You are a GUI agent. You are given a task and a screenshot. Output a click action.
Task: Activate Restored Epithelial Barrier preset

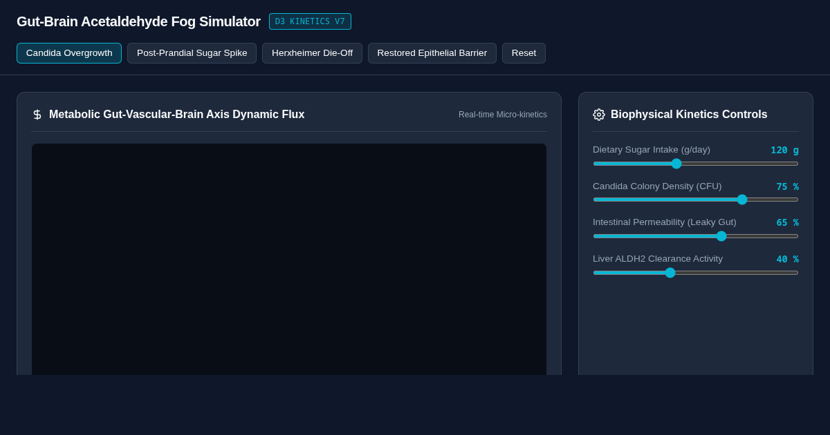(x=432, y=53)
